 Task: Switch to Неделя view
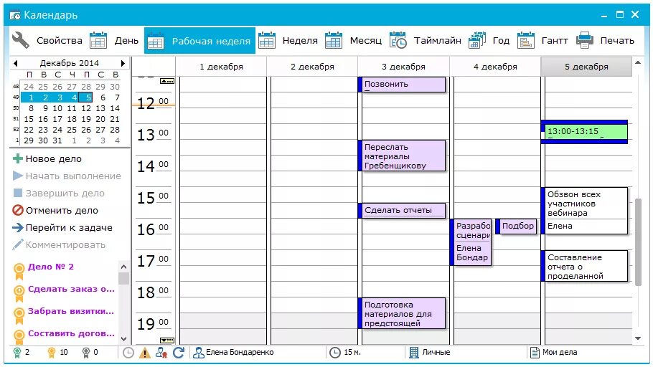coord(288,40)
